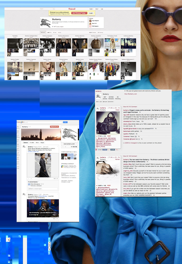The height and width of the screenshot is (264, 182).
Task: Open the About dropdown on Pinterest
Action: coord(97,9)
